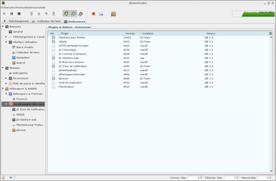276x181 pixels.
Task: Move selection to bottom arrow icon
Action: pos(54,14)
